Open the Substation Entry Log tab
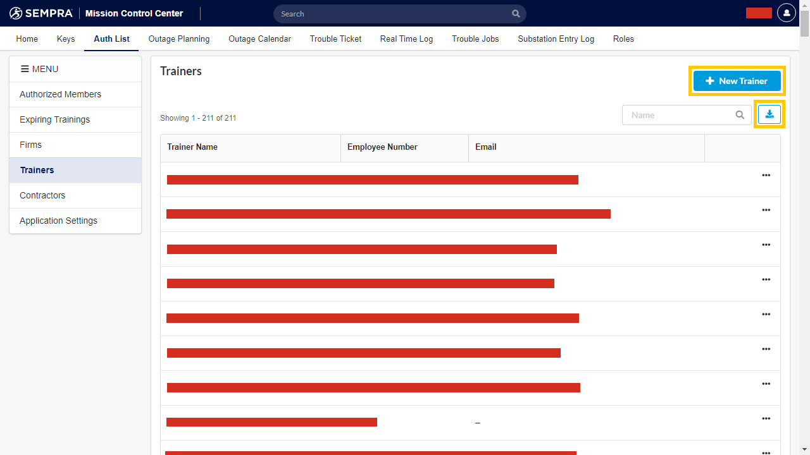 coord(556,39)
